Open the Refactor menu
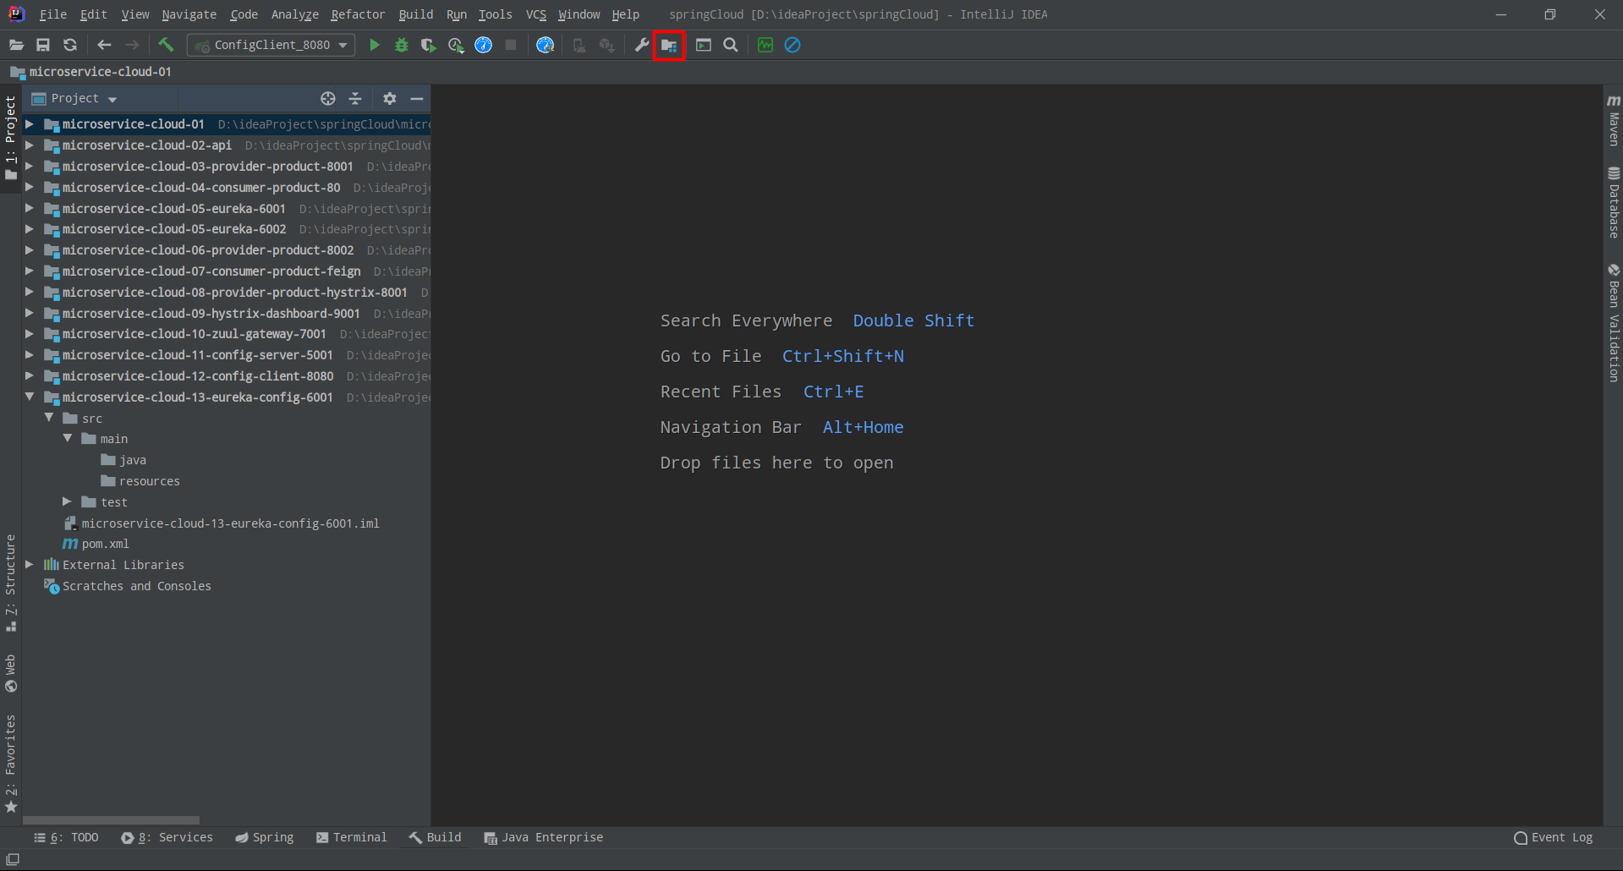The height and width of the screenshot is (871, 1623). coord(357,14)
